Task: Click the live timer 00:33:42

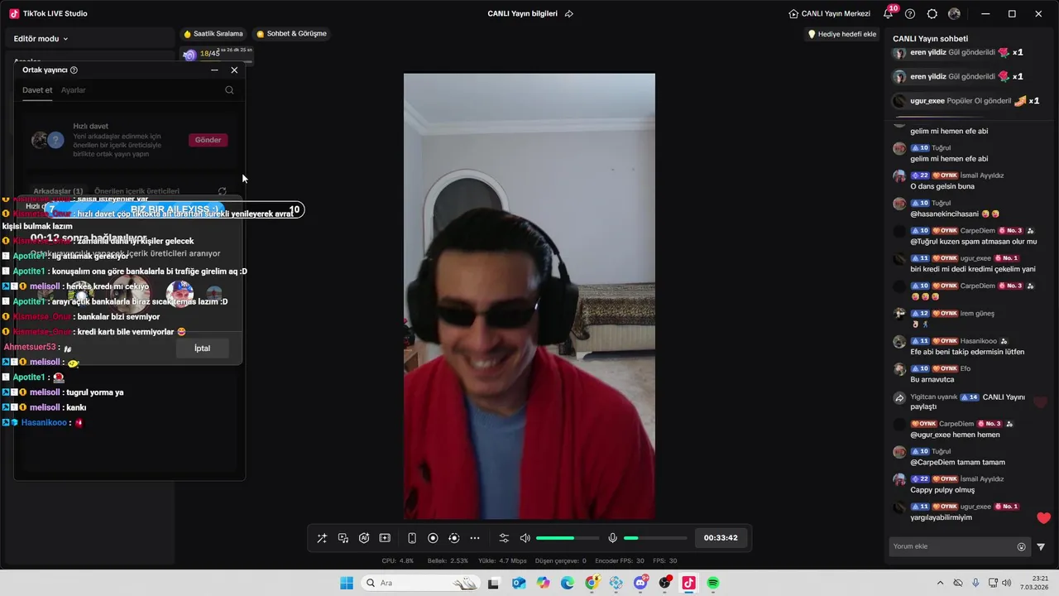Action: (721, 538)
